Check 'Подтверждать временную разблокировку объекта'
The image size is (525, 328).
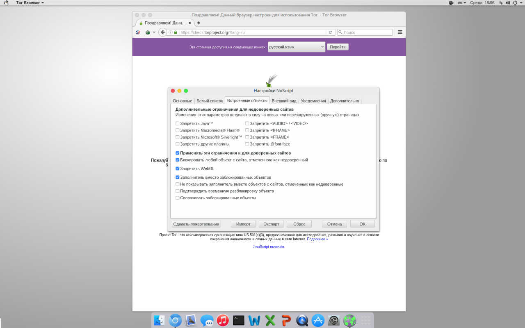178,191
